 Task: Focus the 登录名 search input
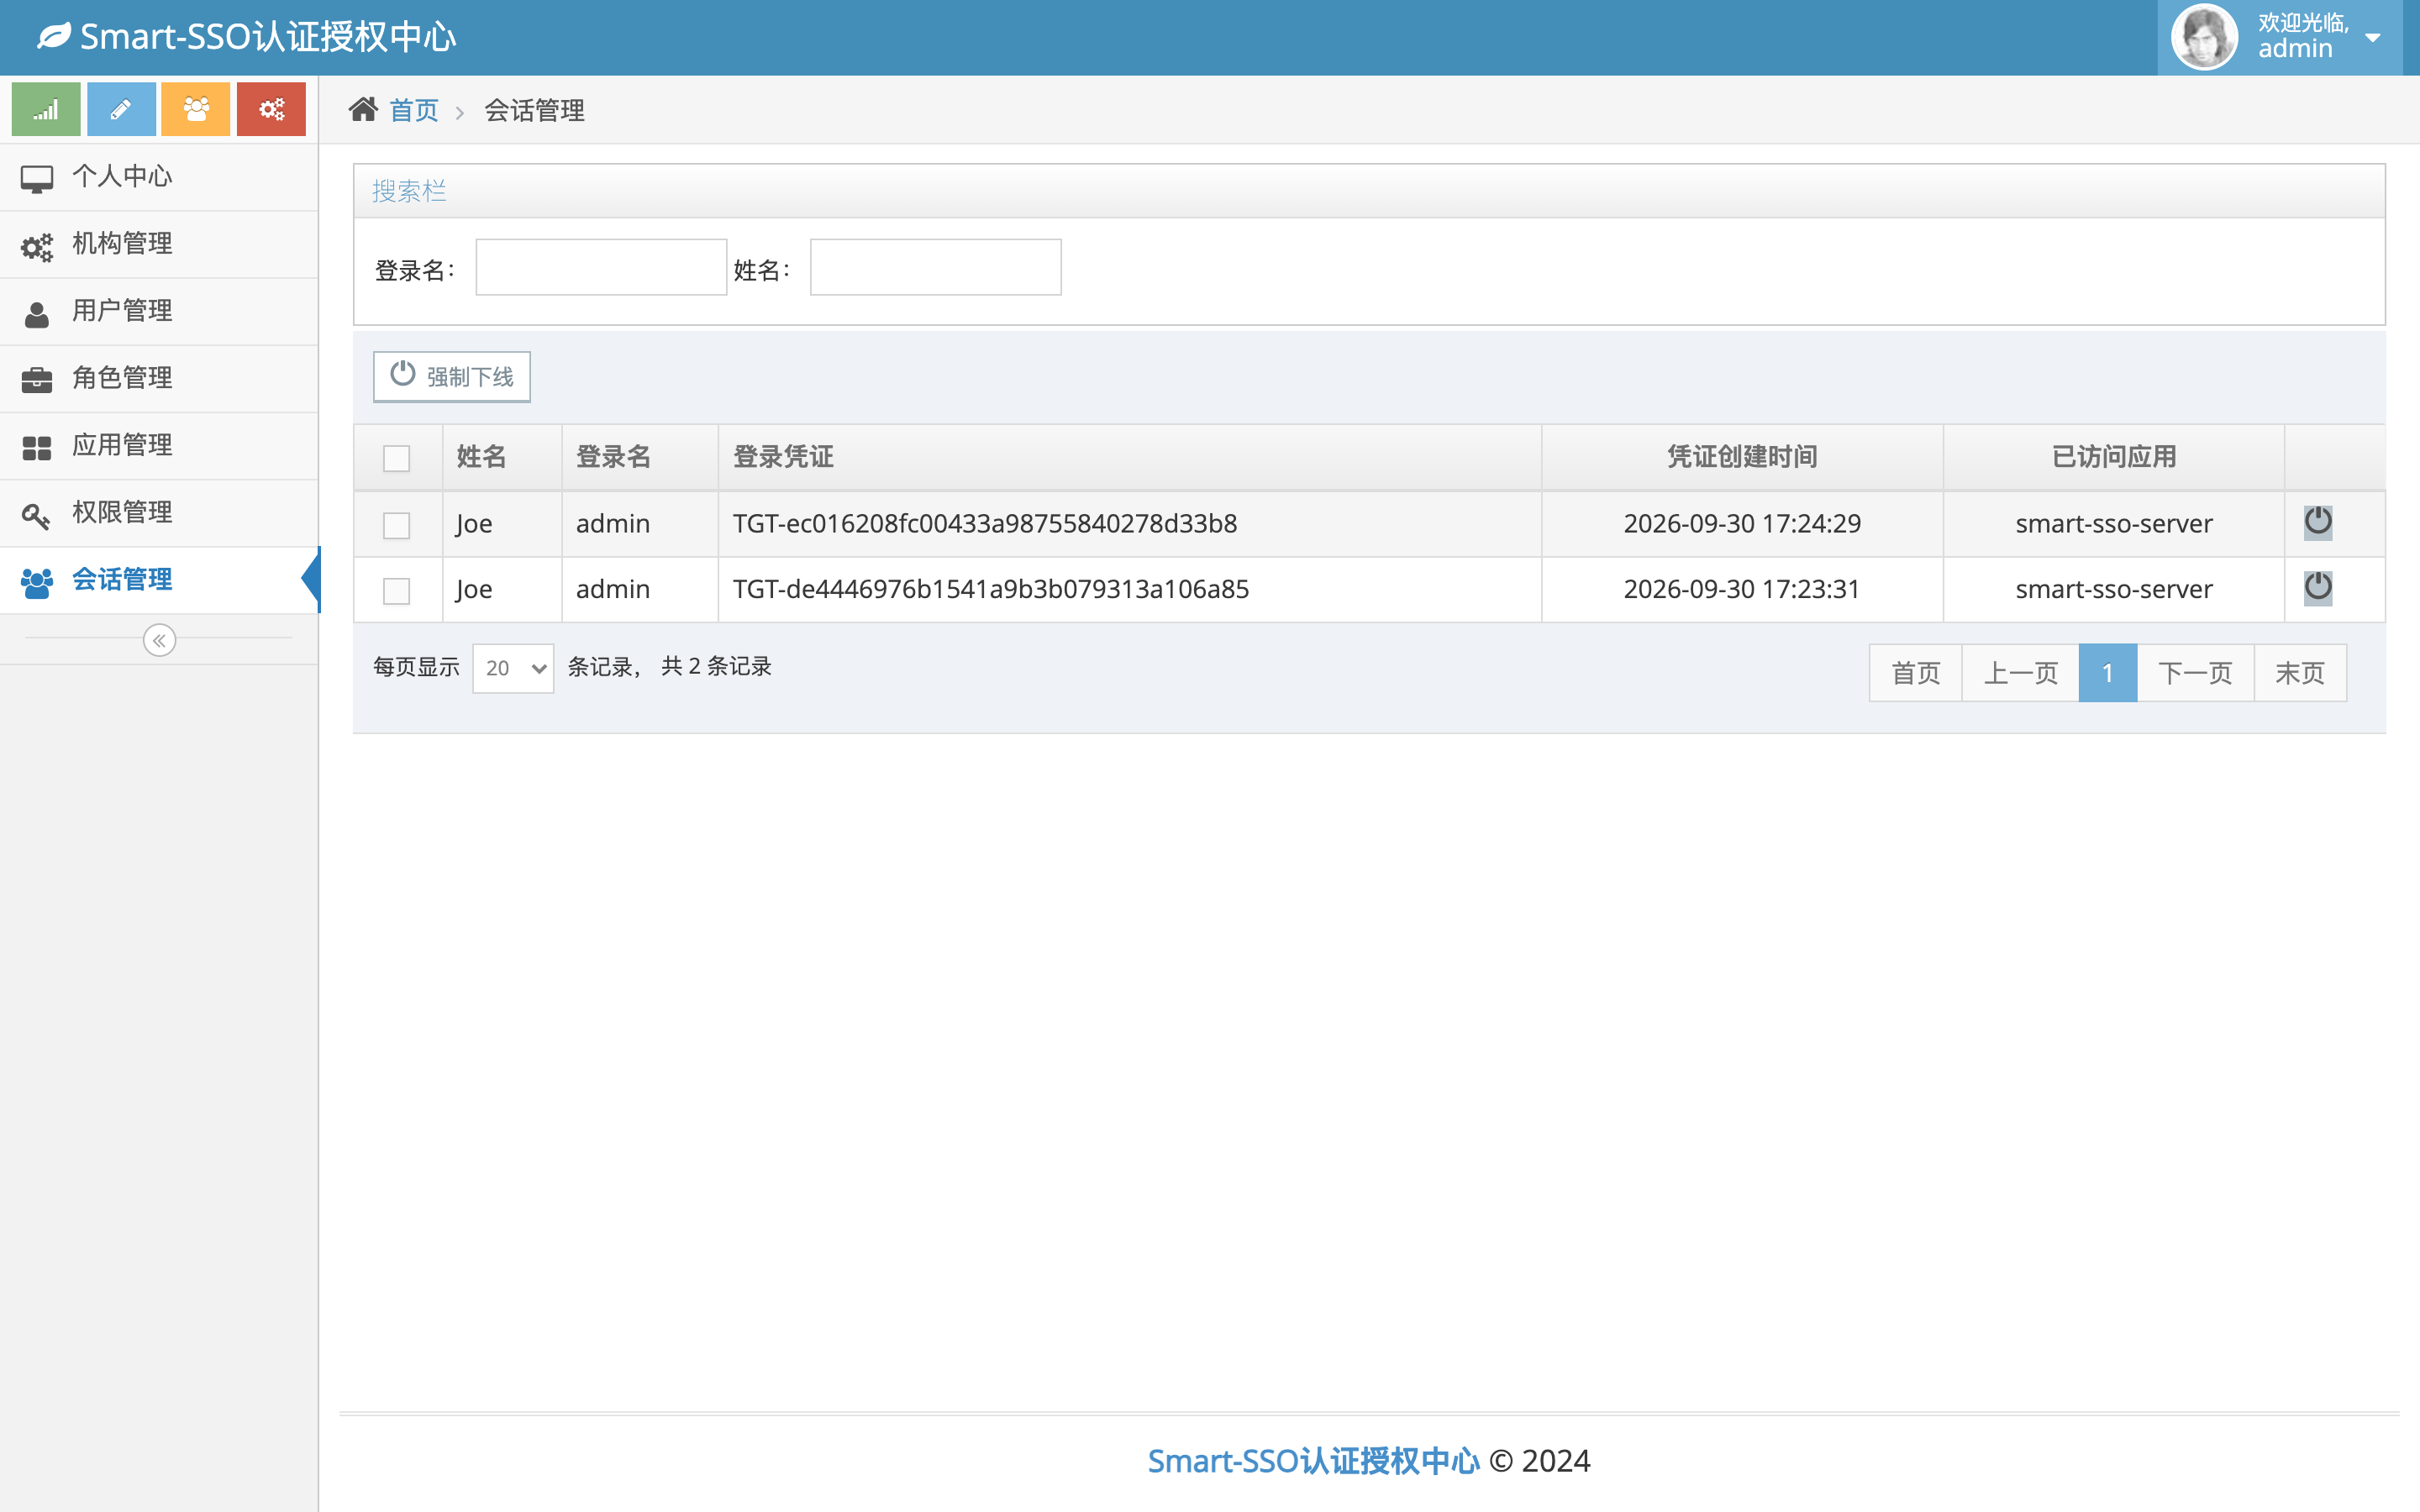(601, 267)
